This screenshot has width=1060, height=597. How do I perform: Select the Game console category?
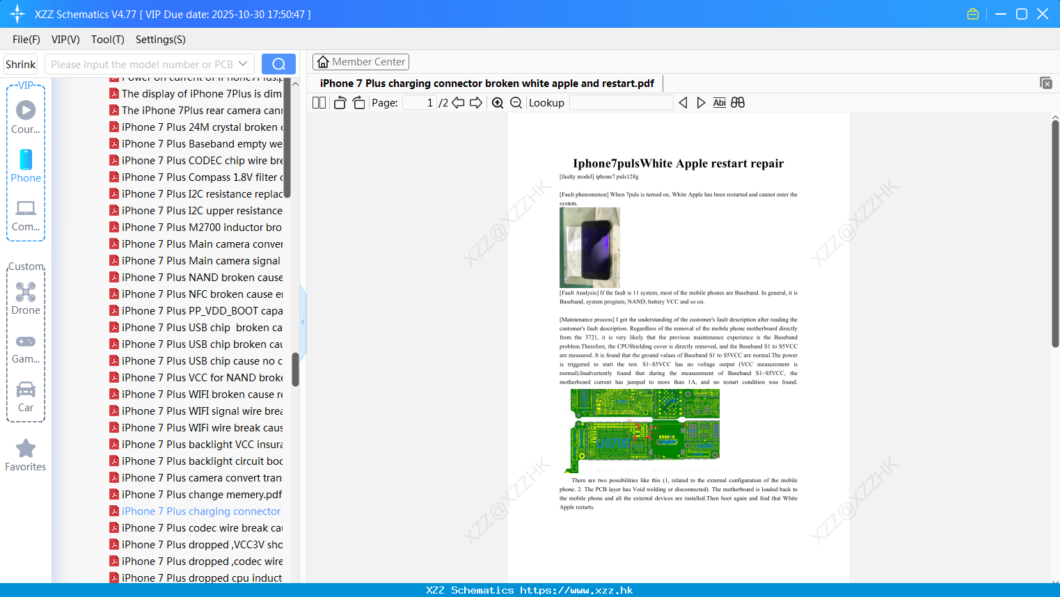[26, 348]
